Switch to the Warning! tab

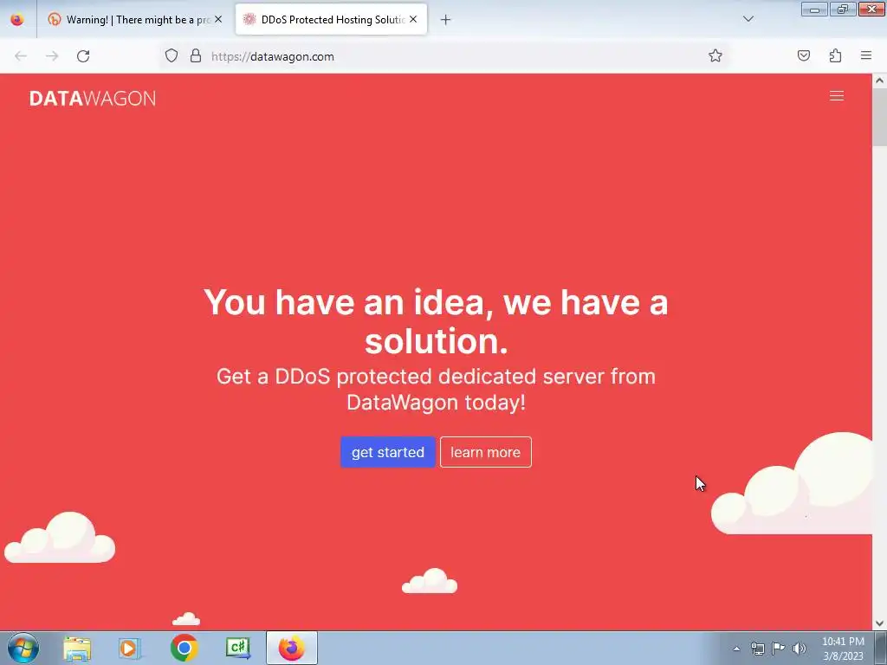pos(134,20)
